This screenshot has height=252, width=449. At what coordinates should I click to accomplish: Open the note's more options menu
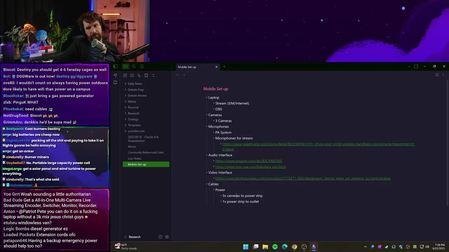tap(443, 75)
